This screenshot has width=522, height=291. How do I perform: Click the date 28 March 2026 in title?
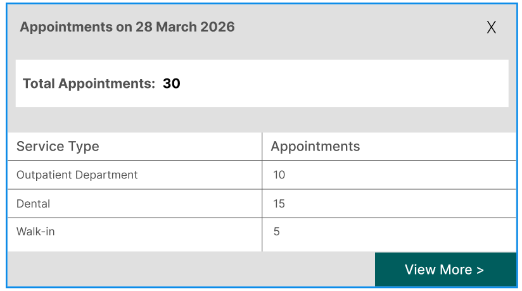pos(184,27)
